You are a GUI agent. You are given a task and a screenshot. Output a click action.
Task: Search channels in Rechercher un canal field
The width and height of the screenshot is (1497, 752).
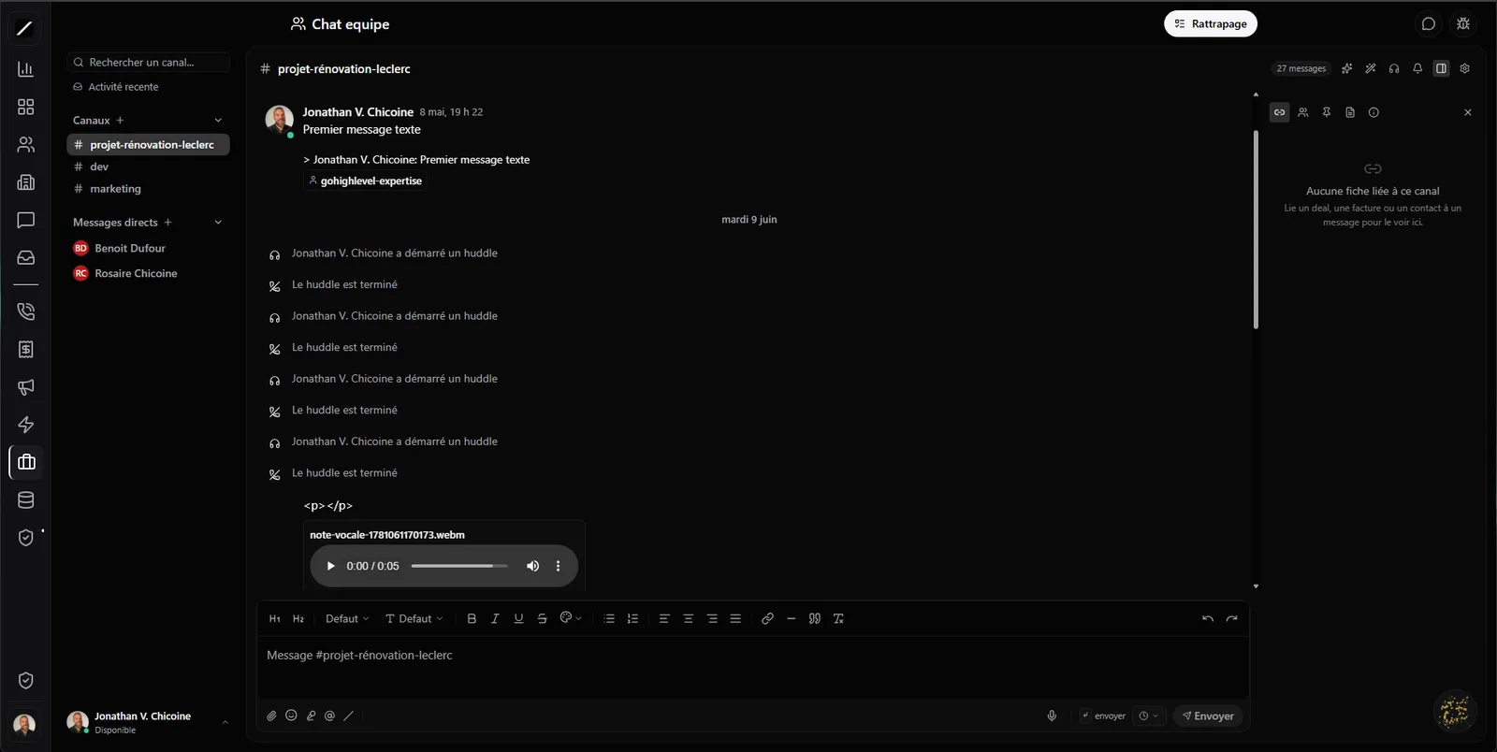149,62
